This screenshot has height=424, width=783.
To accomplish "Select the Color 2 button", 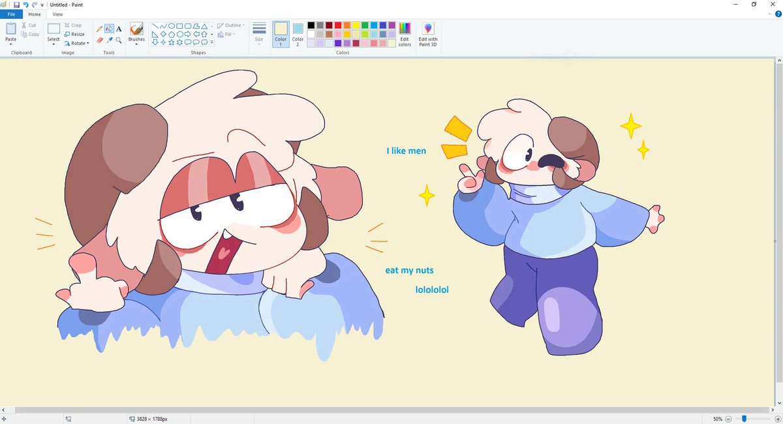I will [x=298, y=34].
